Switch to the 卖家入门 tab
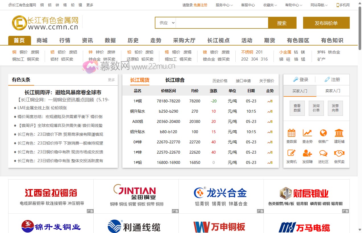 pyautogui.click(x=333, y=90)
